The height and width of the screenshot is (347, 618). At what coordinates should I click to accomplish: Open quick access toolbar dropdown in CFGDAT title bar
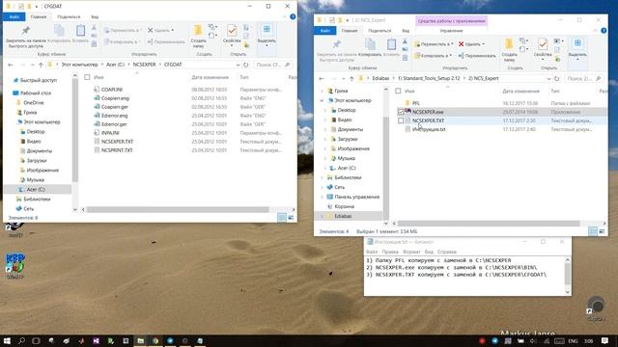pos(37,7)
